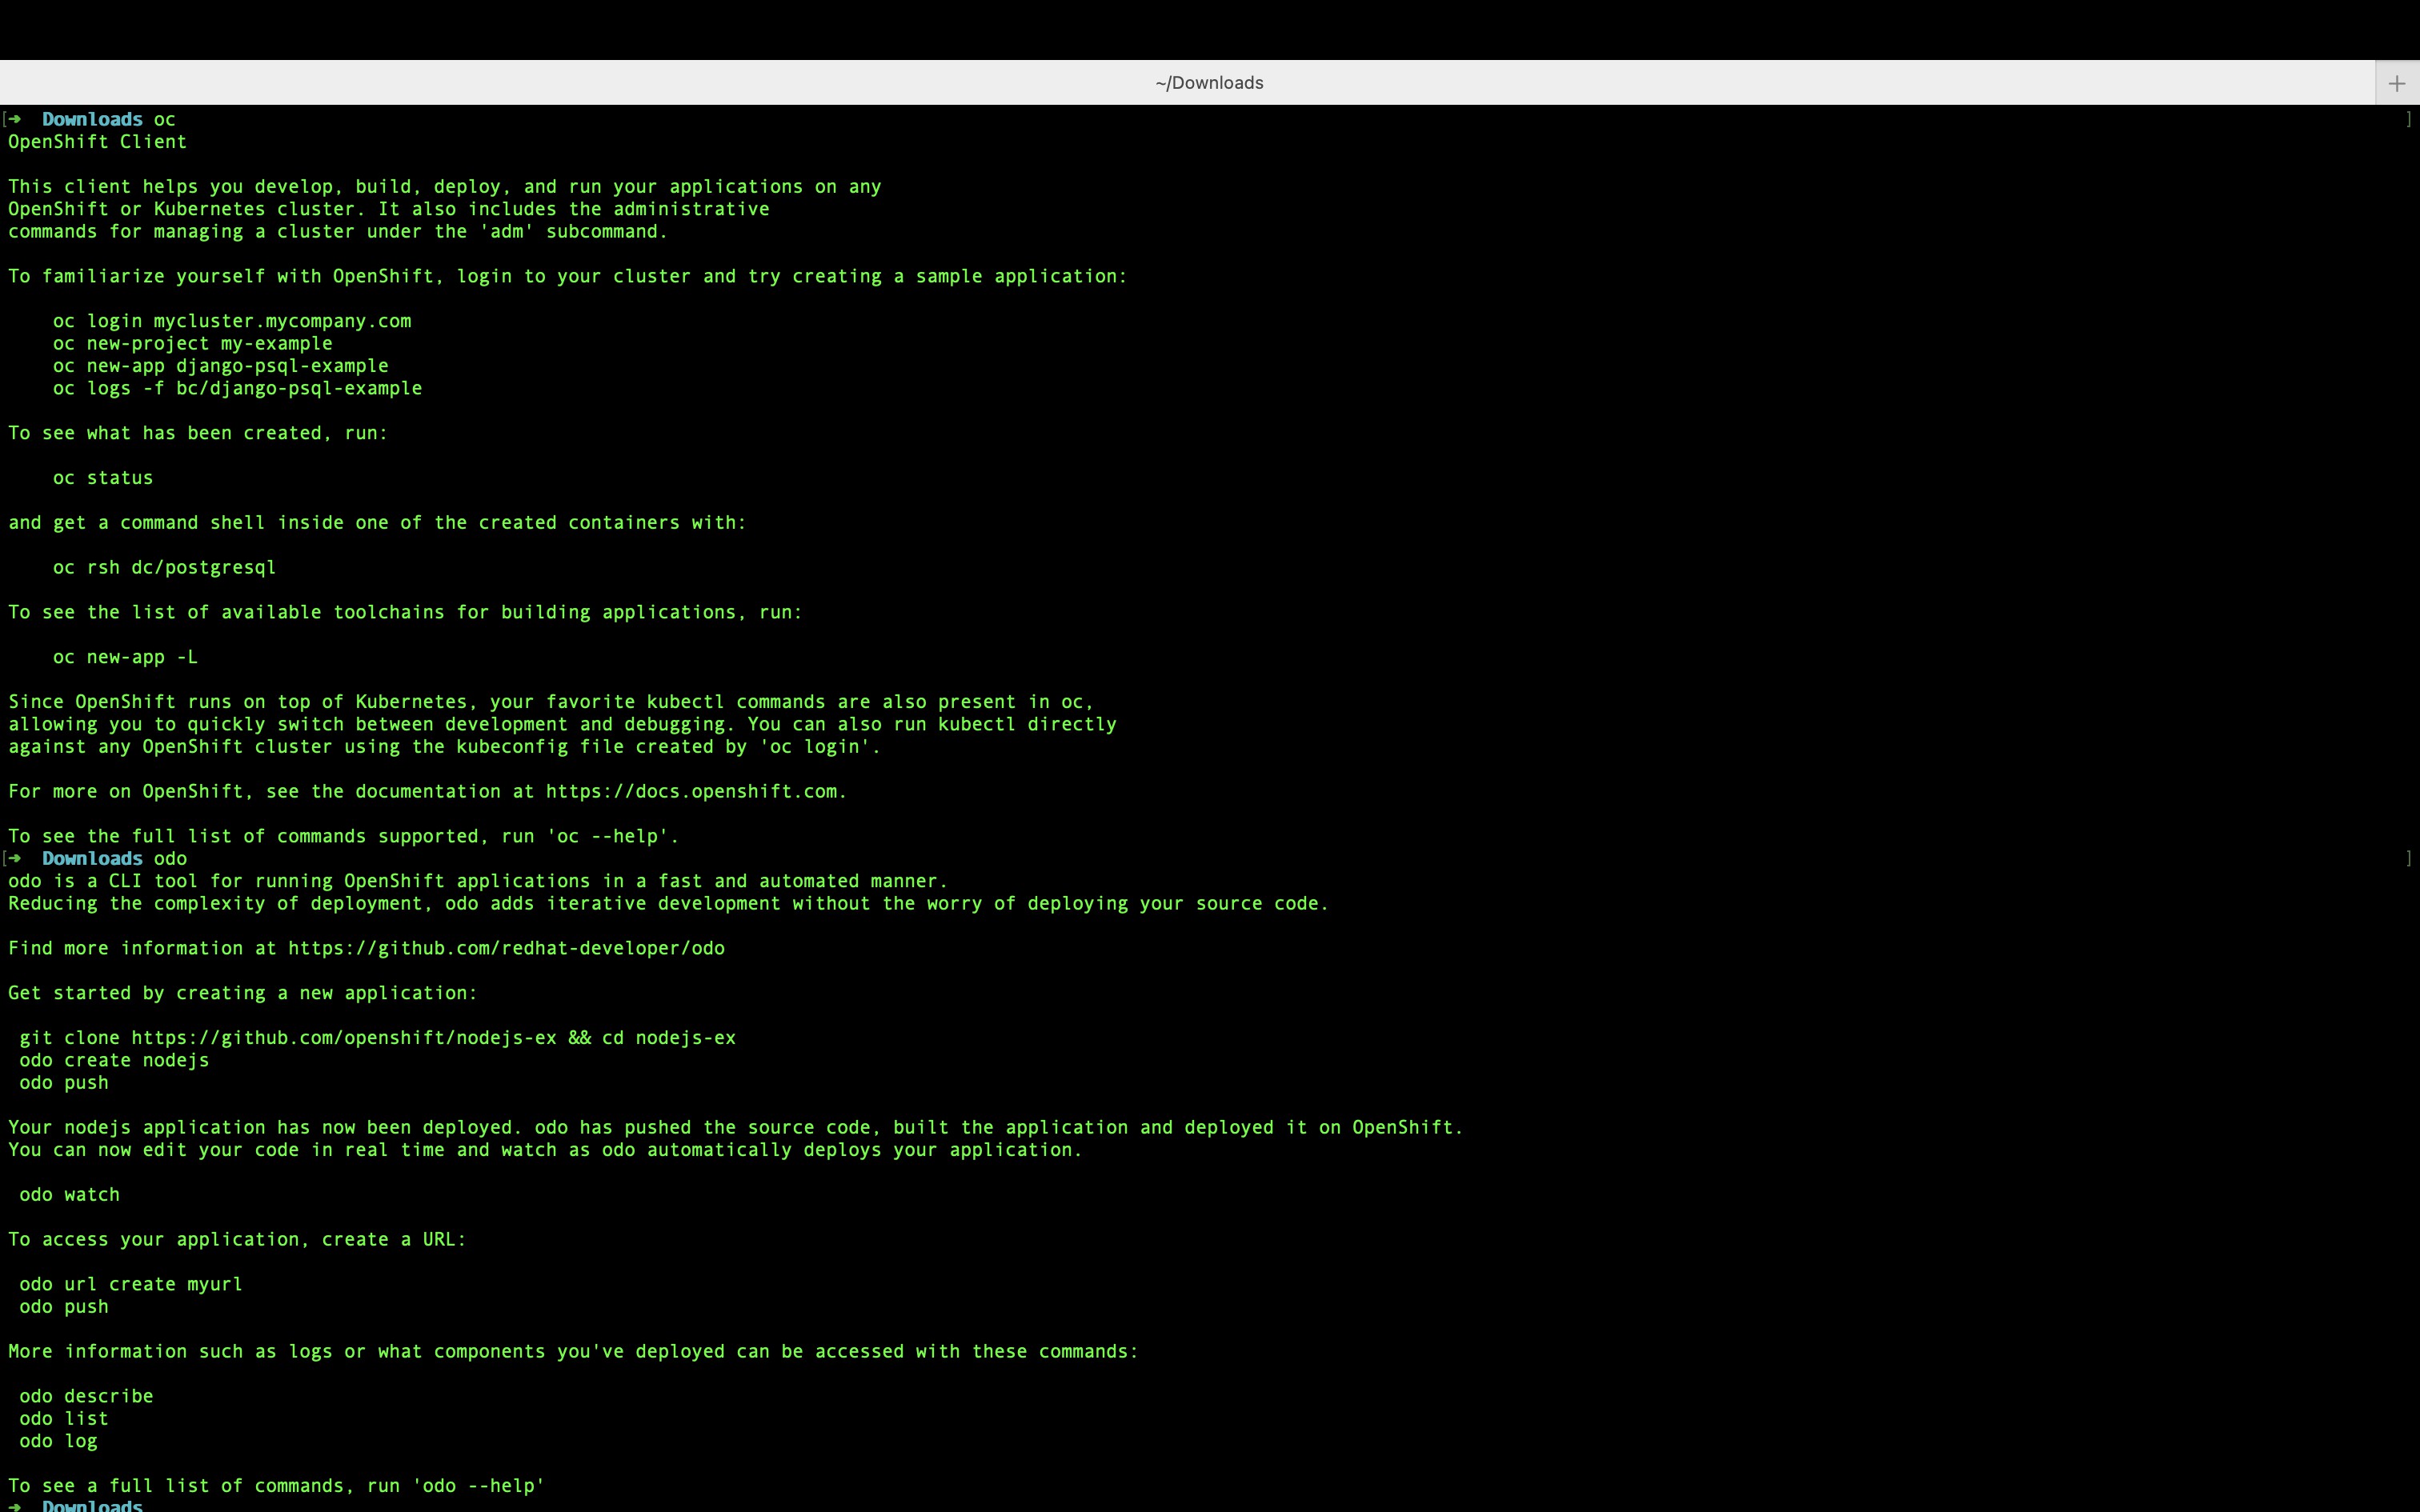Click the 'odo describe' command text
The image size is (2420, 1512).
tap(86, 1396)
